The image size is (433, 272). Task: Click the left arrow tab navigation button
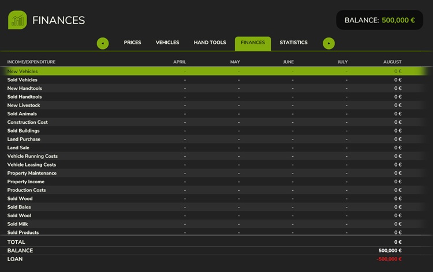coord(103,43)
